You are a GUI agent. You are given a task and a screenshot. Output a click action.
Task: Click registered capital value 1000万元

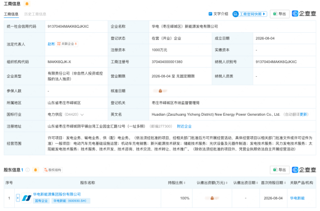tap(159, 50)
